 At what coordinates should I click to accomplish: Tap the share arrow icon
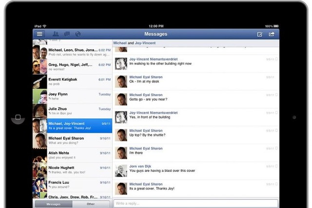272,34
